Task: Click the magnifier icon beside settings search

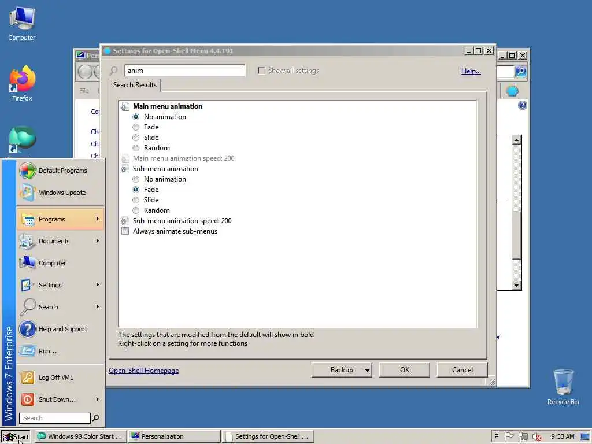Action: [114, 71]
